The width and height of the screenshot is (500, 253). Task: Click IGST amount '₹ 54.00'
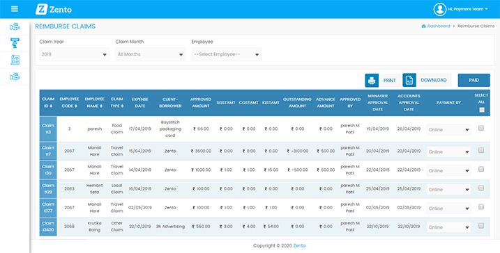[271, 227]
